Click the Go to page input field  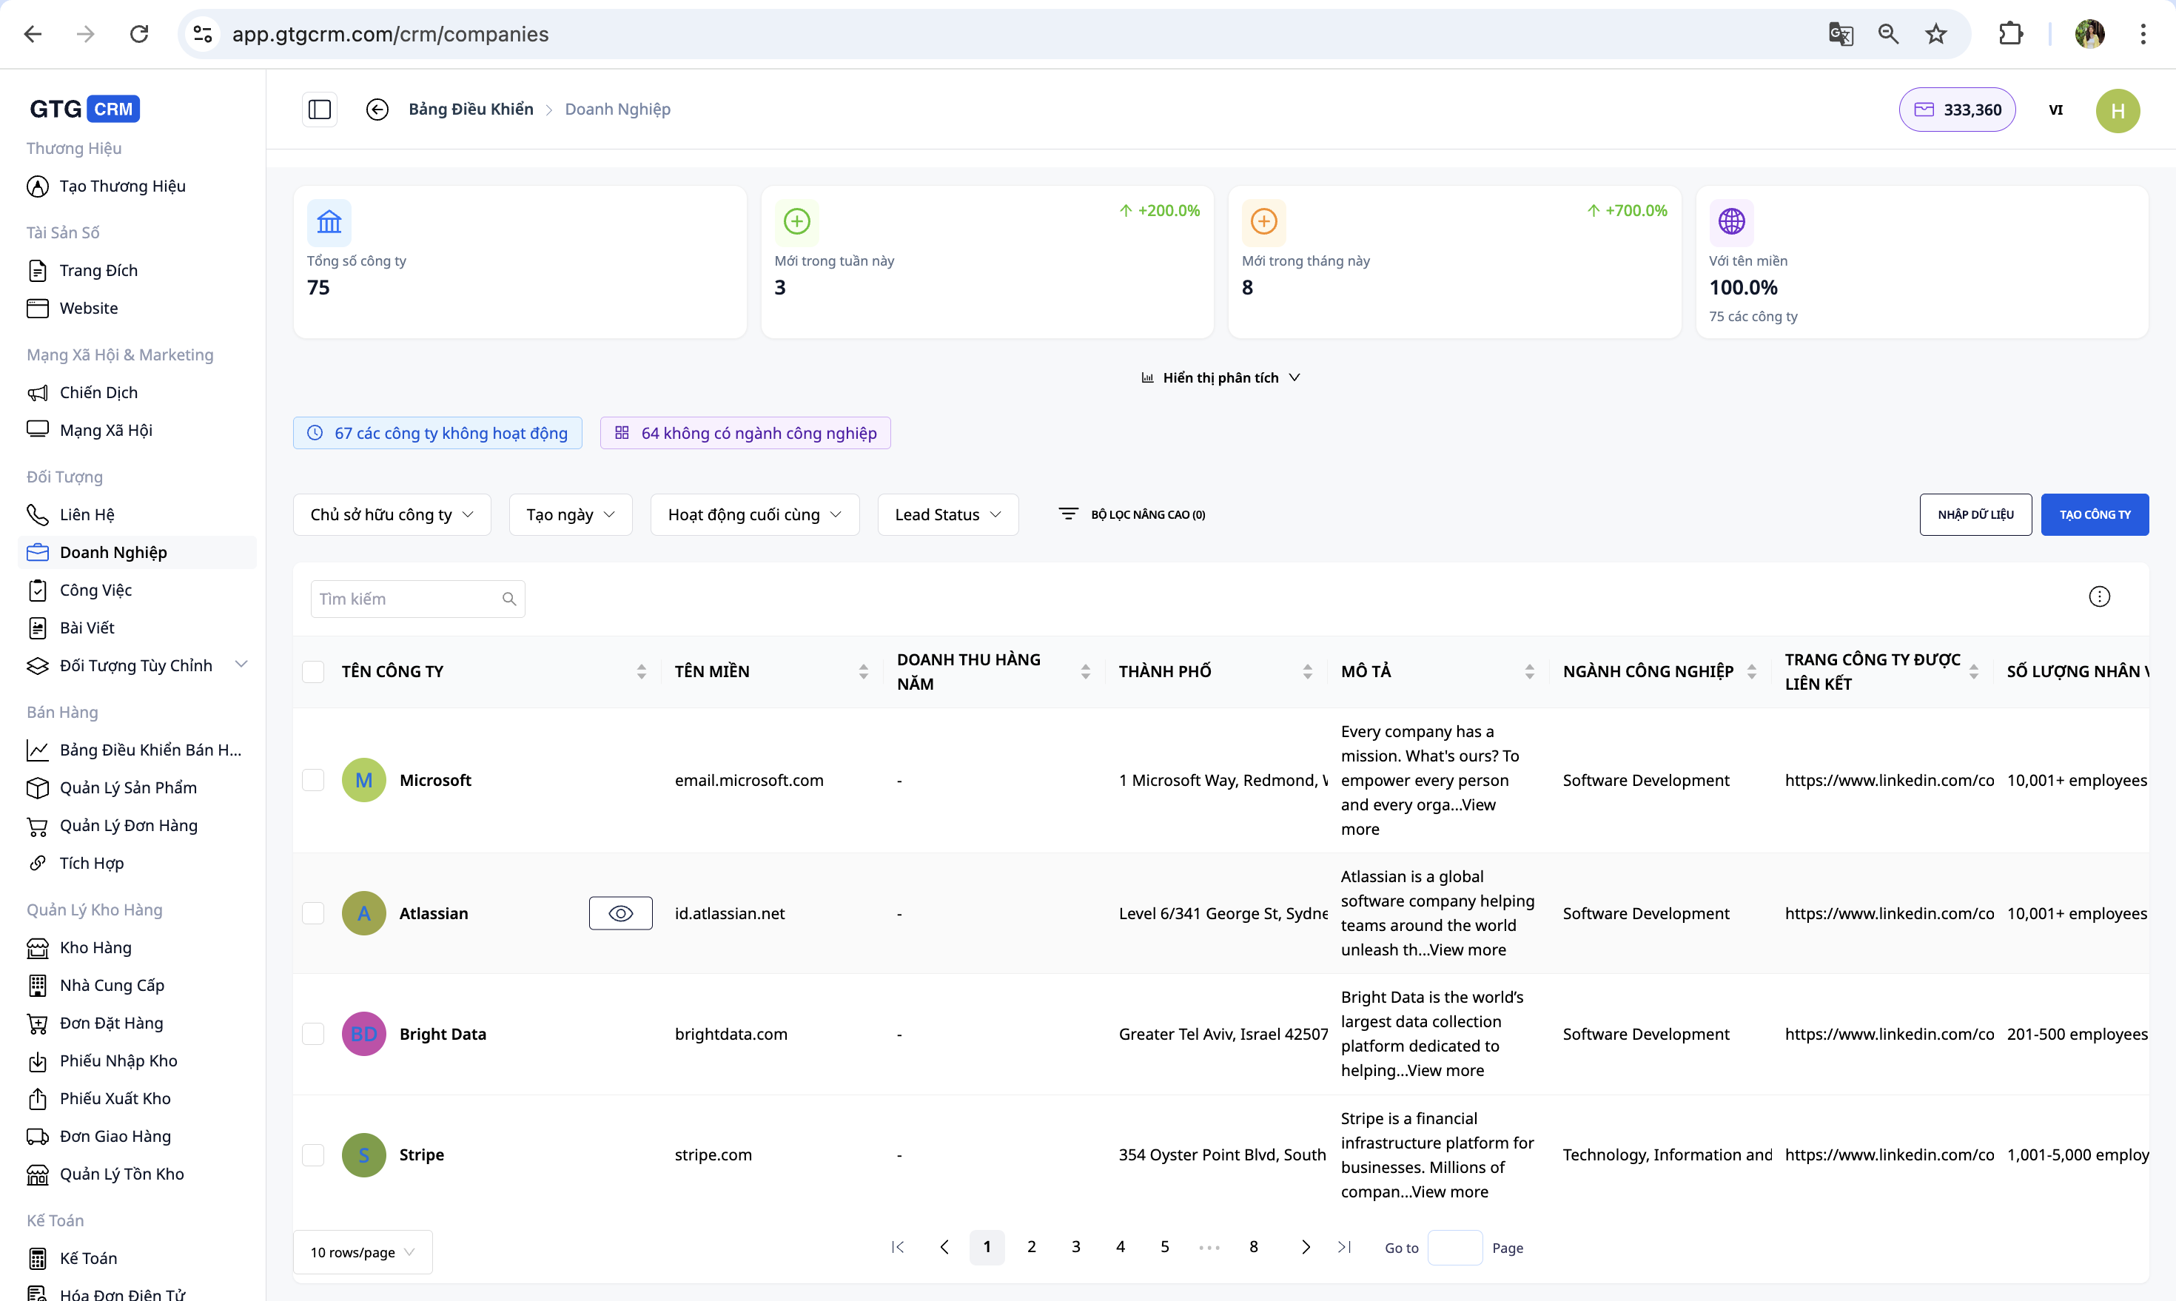[1454, 1248]
